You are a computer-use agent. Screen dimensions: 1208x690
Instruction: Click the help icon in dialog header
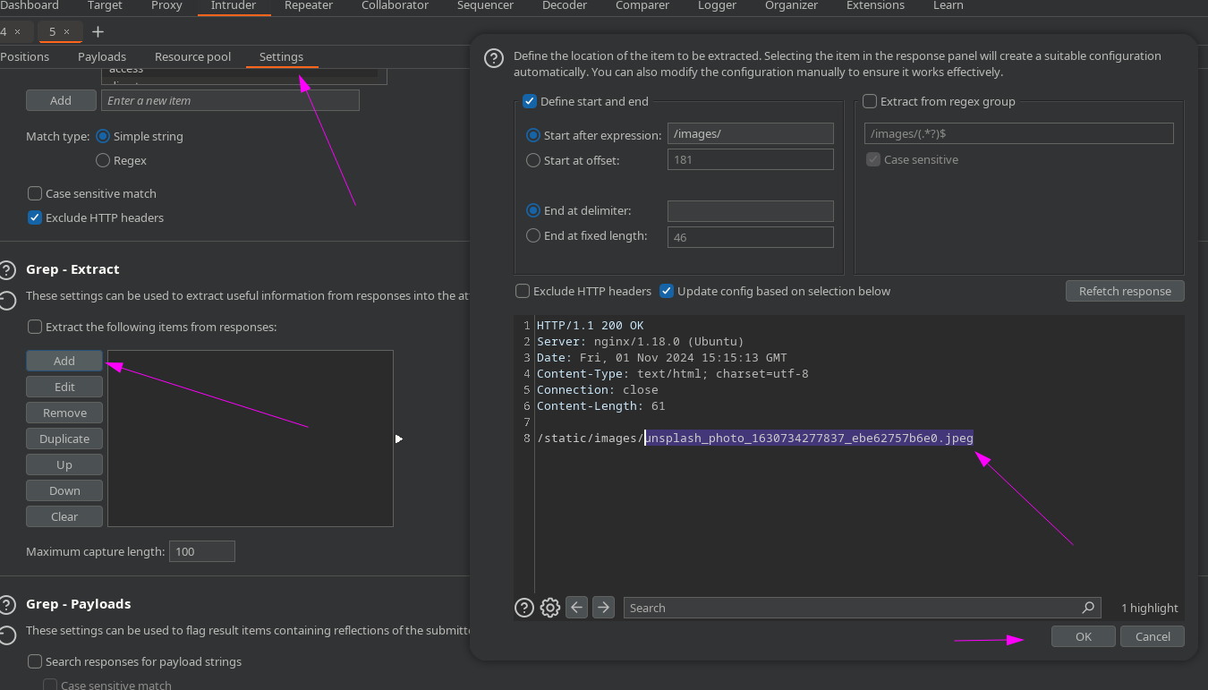(x=493, y=58)
